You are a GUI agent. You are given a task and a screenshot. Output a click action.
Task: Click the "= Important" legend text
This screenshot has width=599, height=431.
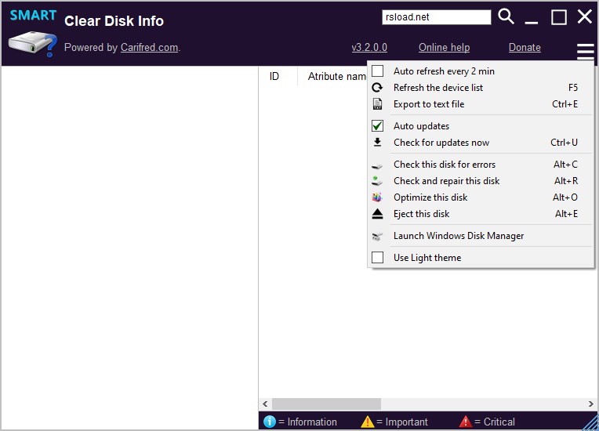[402, 422]
